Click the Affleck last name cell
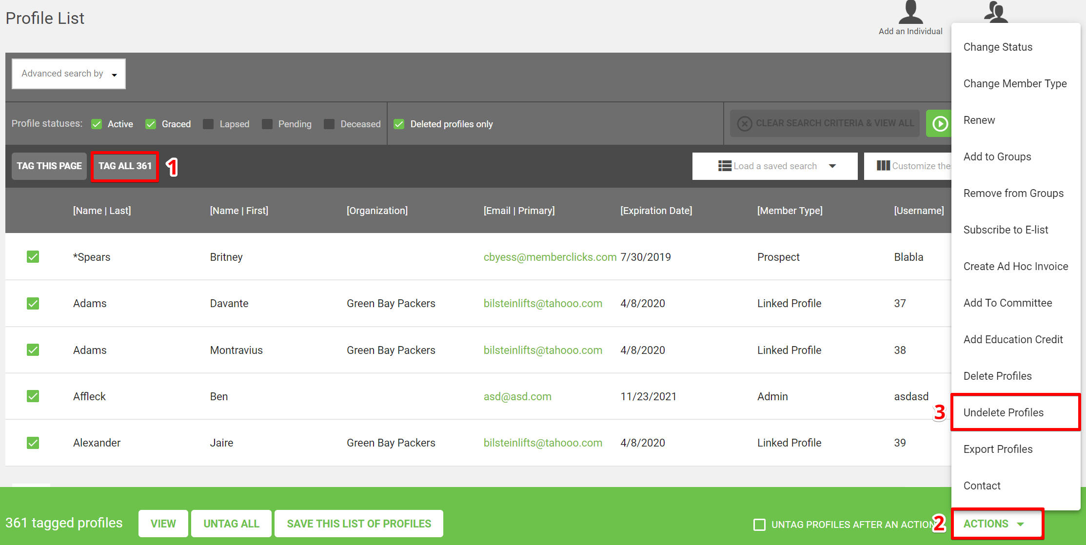The image size is (1086, 545). (x=89, y=396)
